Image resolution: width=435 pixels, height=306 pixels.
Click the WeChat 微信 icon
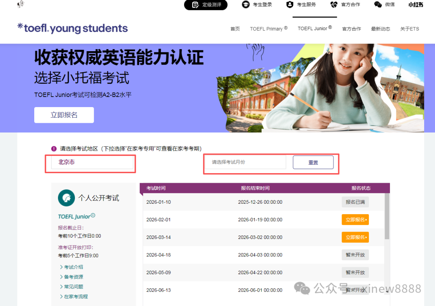click(x=378, y=5)
